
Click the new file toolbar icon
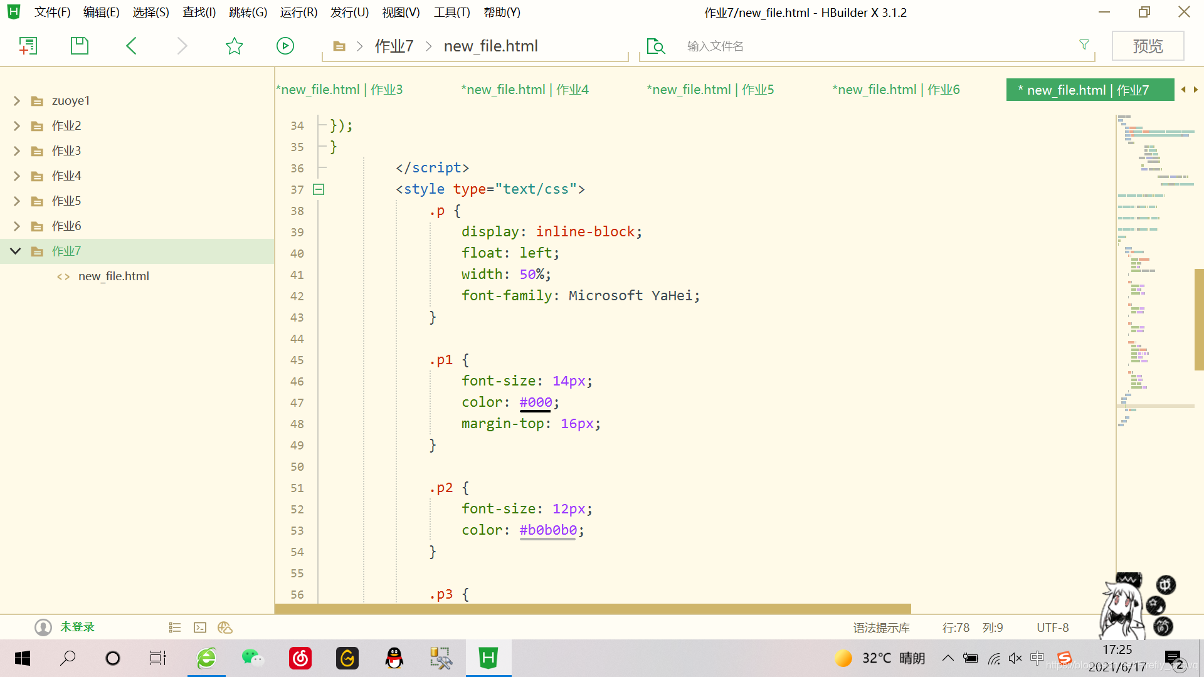pyautogui.click(x=28, y=46)
